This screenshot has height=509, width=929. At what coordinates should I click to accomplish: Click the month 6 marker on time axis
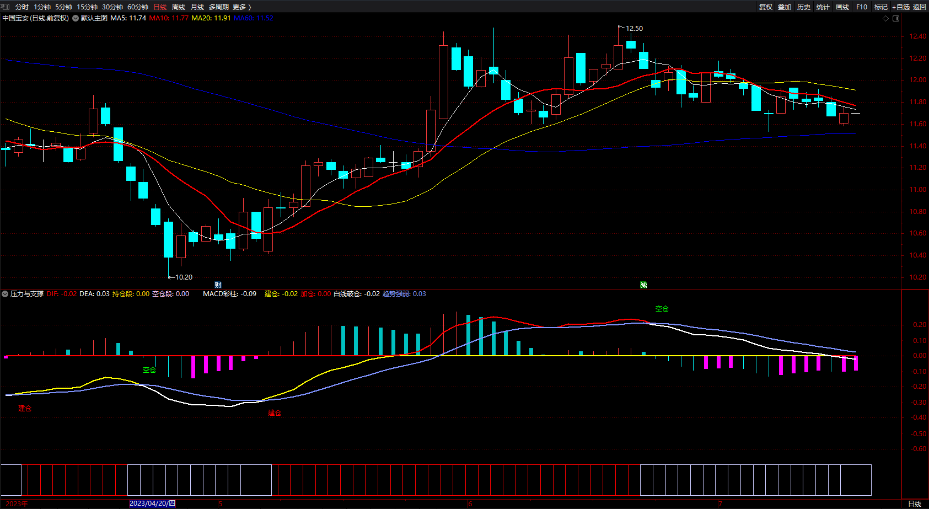470,503
